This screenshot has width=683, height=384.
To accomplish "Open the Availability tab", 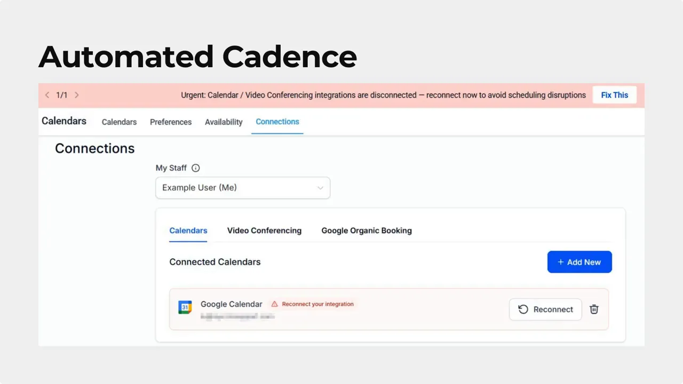I will pyautogui.click(x=224, y=122).
